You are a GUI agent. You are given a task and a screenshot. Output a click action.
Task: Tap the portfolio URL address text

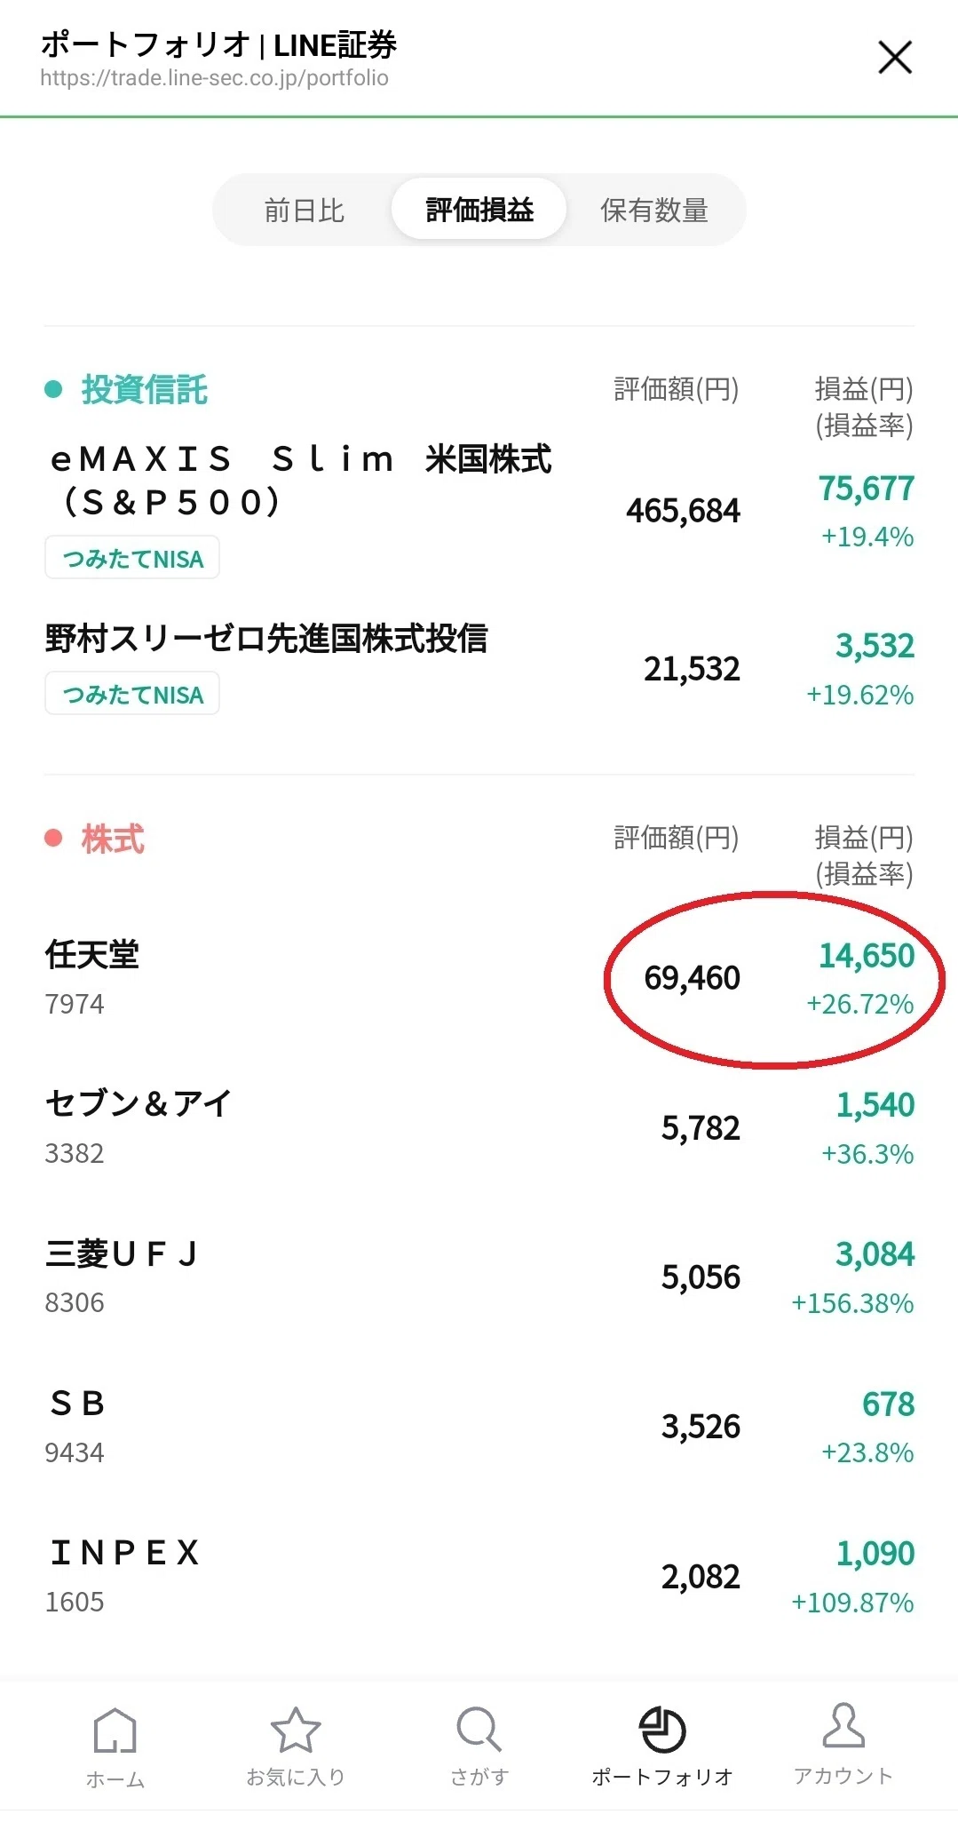[214, 78]
